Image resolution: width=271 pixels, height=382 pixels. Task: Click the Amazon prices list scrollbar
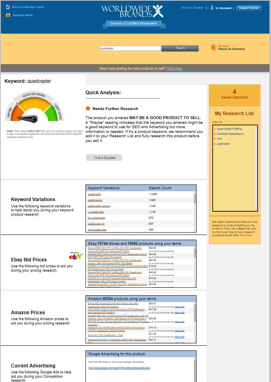195,322
